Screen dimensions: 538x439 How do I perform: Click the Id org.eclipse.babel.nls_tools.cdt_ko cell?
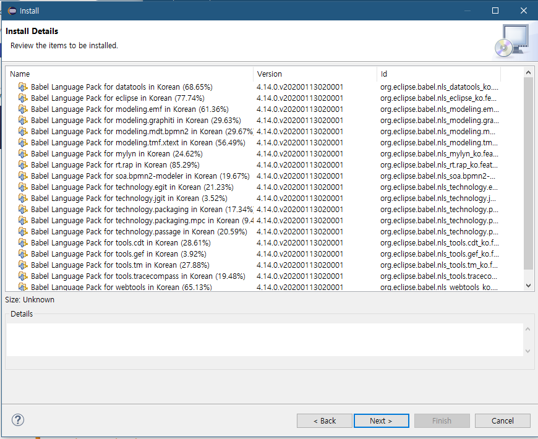440,243
